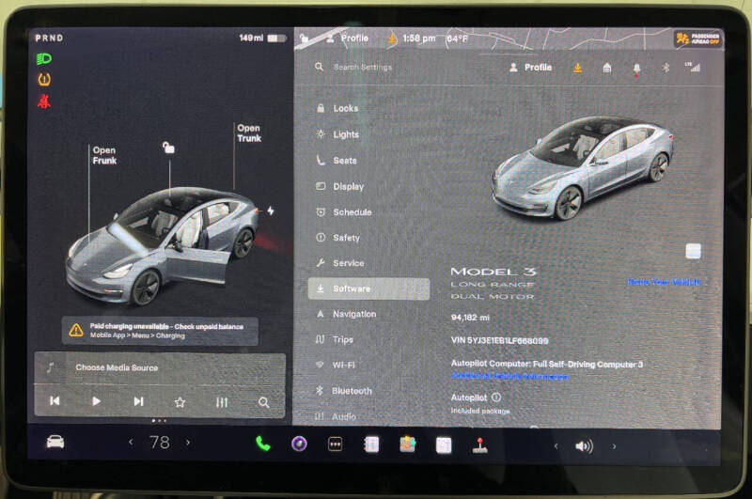
Task: Tap Open Frunk
Action: pyautogui.click(x=104, y=155)
